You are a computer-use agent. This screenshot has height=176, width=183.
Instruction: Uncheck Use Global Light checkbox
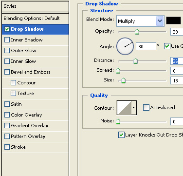(x=167, y=46)
